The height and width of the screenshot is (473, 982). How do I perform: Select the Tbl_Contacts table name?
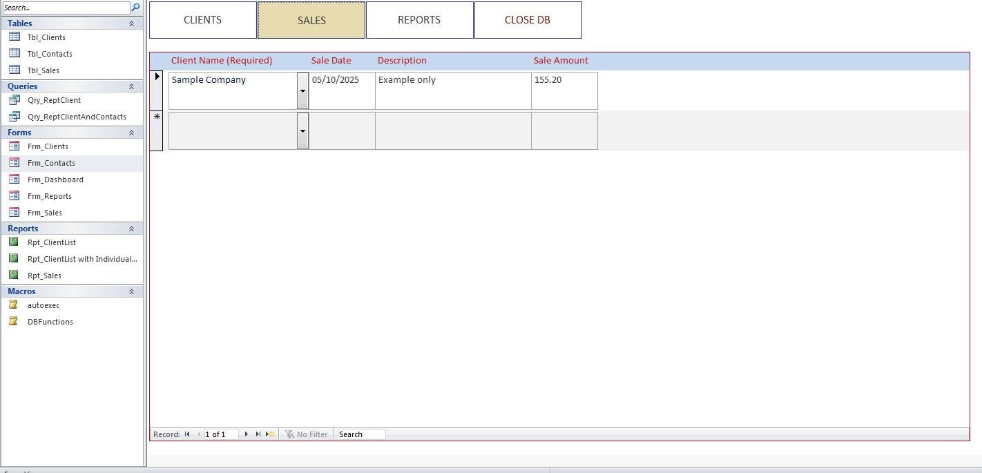[50, 54]
